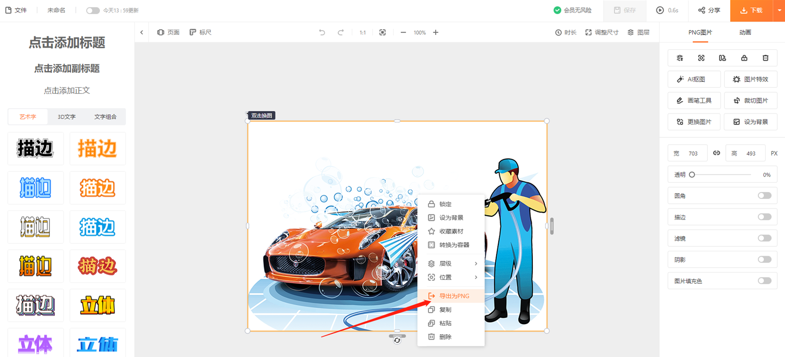Set zoom to 1:1 actual size
This screenshot has width=785, height=357.
click(362, 32)
